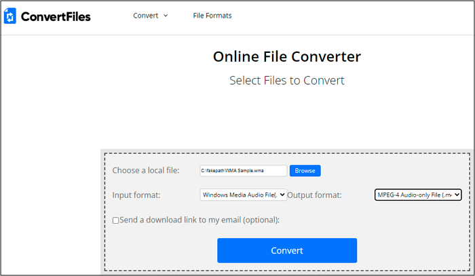The width and height of the screenshot is (475, 276).
Task: Click the Choose a local file label
Action: 146,171
